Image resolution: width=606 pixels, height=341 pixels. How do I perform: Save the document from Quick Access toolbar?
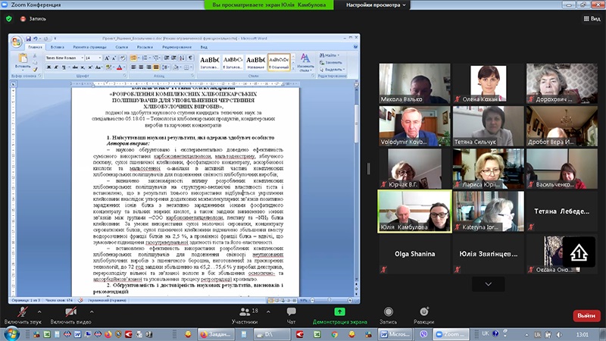coord(28,39)
